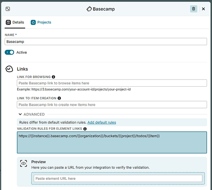Click the delete trash can icon
The image size is (212, 190).
point(194,9)
